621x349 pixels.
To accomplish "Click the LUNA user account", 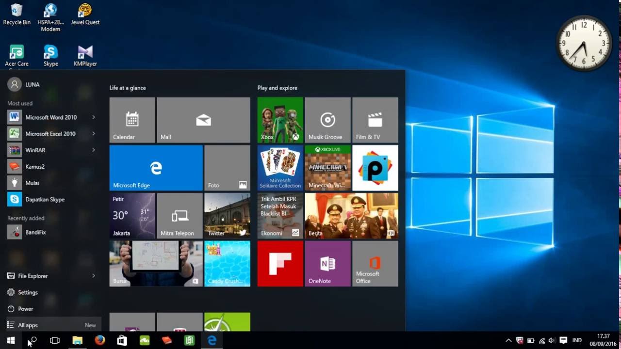I will [24, 84].
